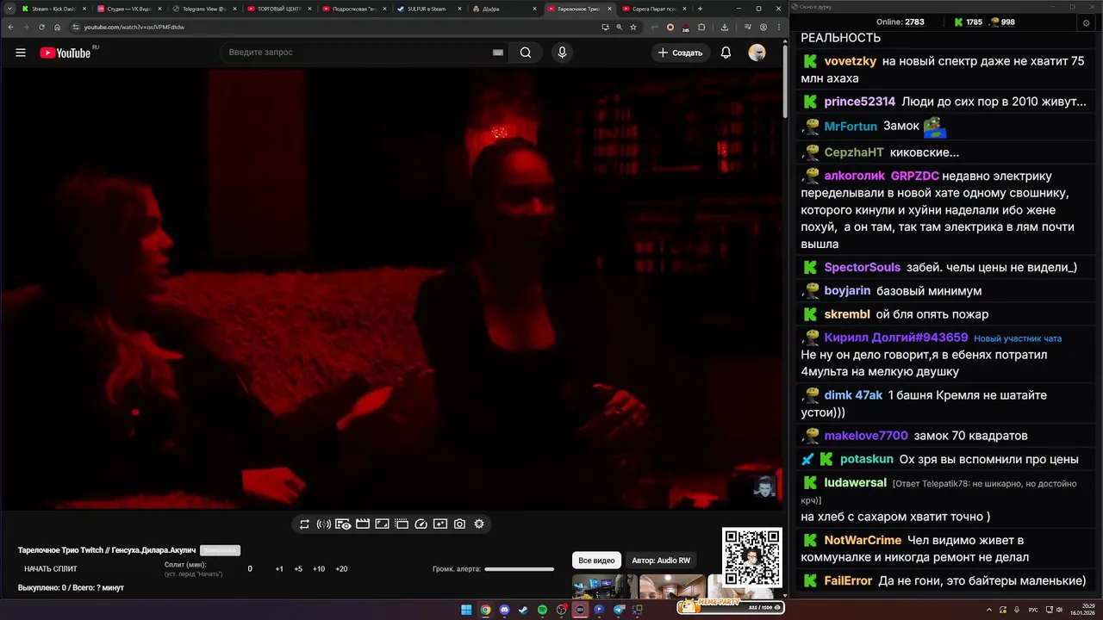Click username prince52314 in chat

(x=860, y=102)
